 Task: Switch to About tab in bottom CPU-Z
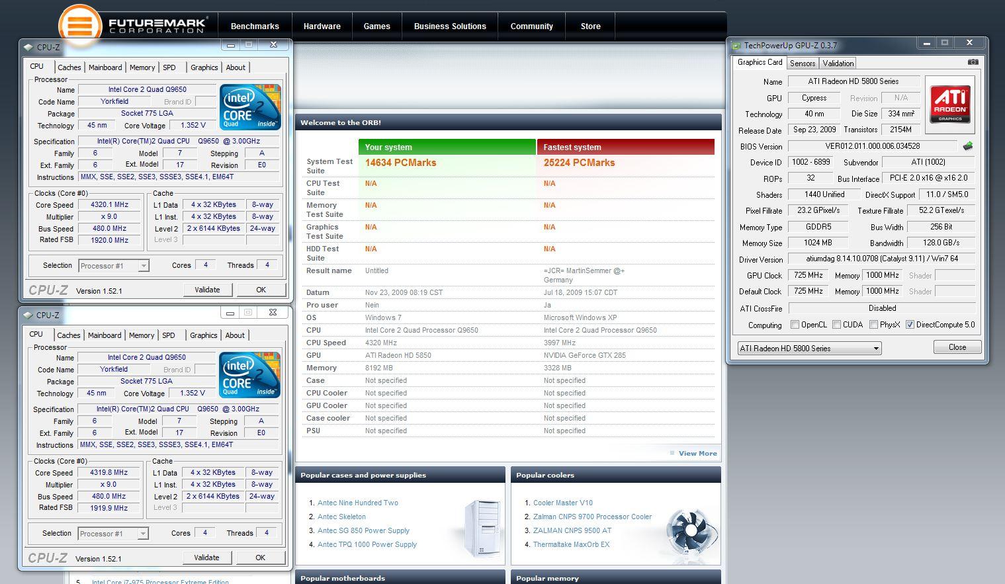[x=235, y=335]
